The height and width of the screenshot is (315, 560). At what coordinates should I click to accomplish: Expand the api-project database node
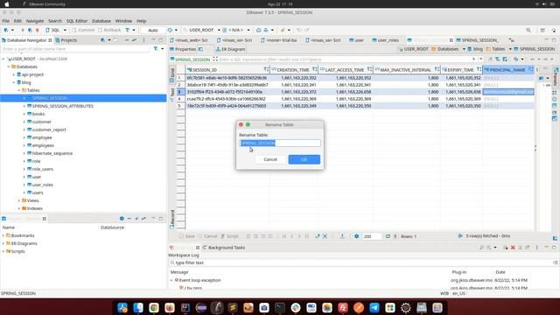point(14,74)
